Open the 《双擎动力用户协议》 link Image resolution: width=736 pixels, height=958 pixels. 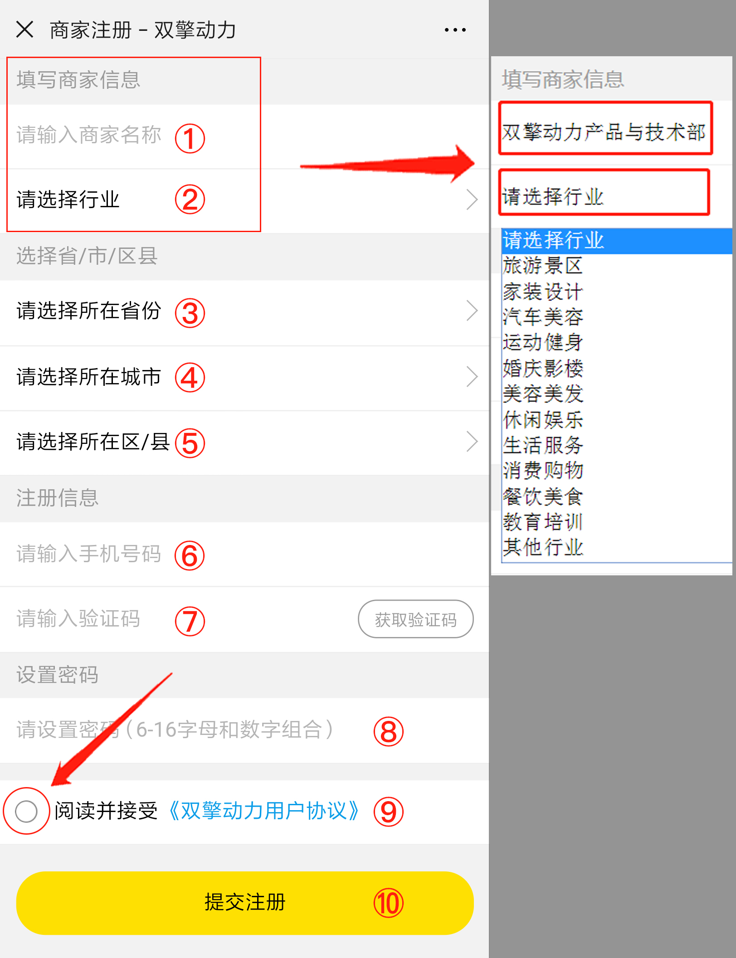(264, 811)
